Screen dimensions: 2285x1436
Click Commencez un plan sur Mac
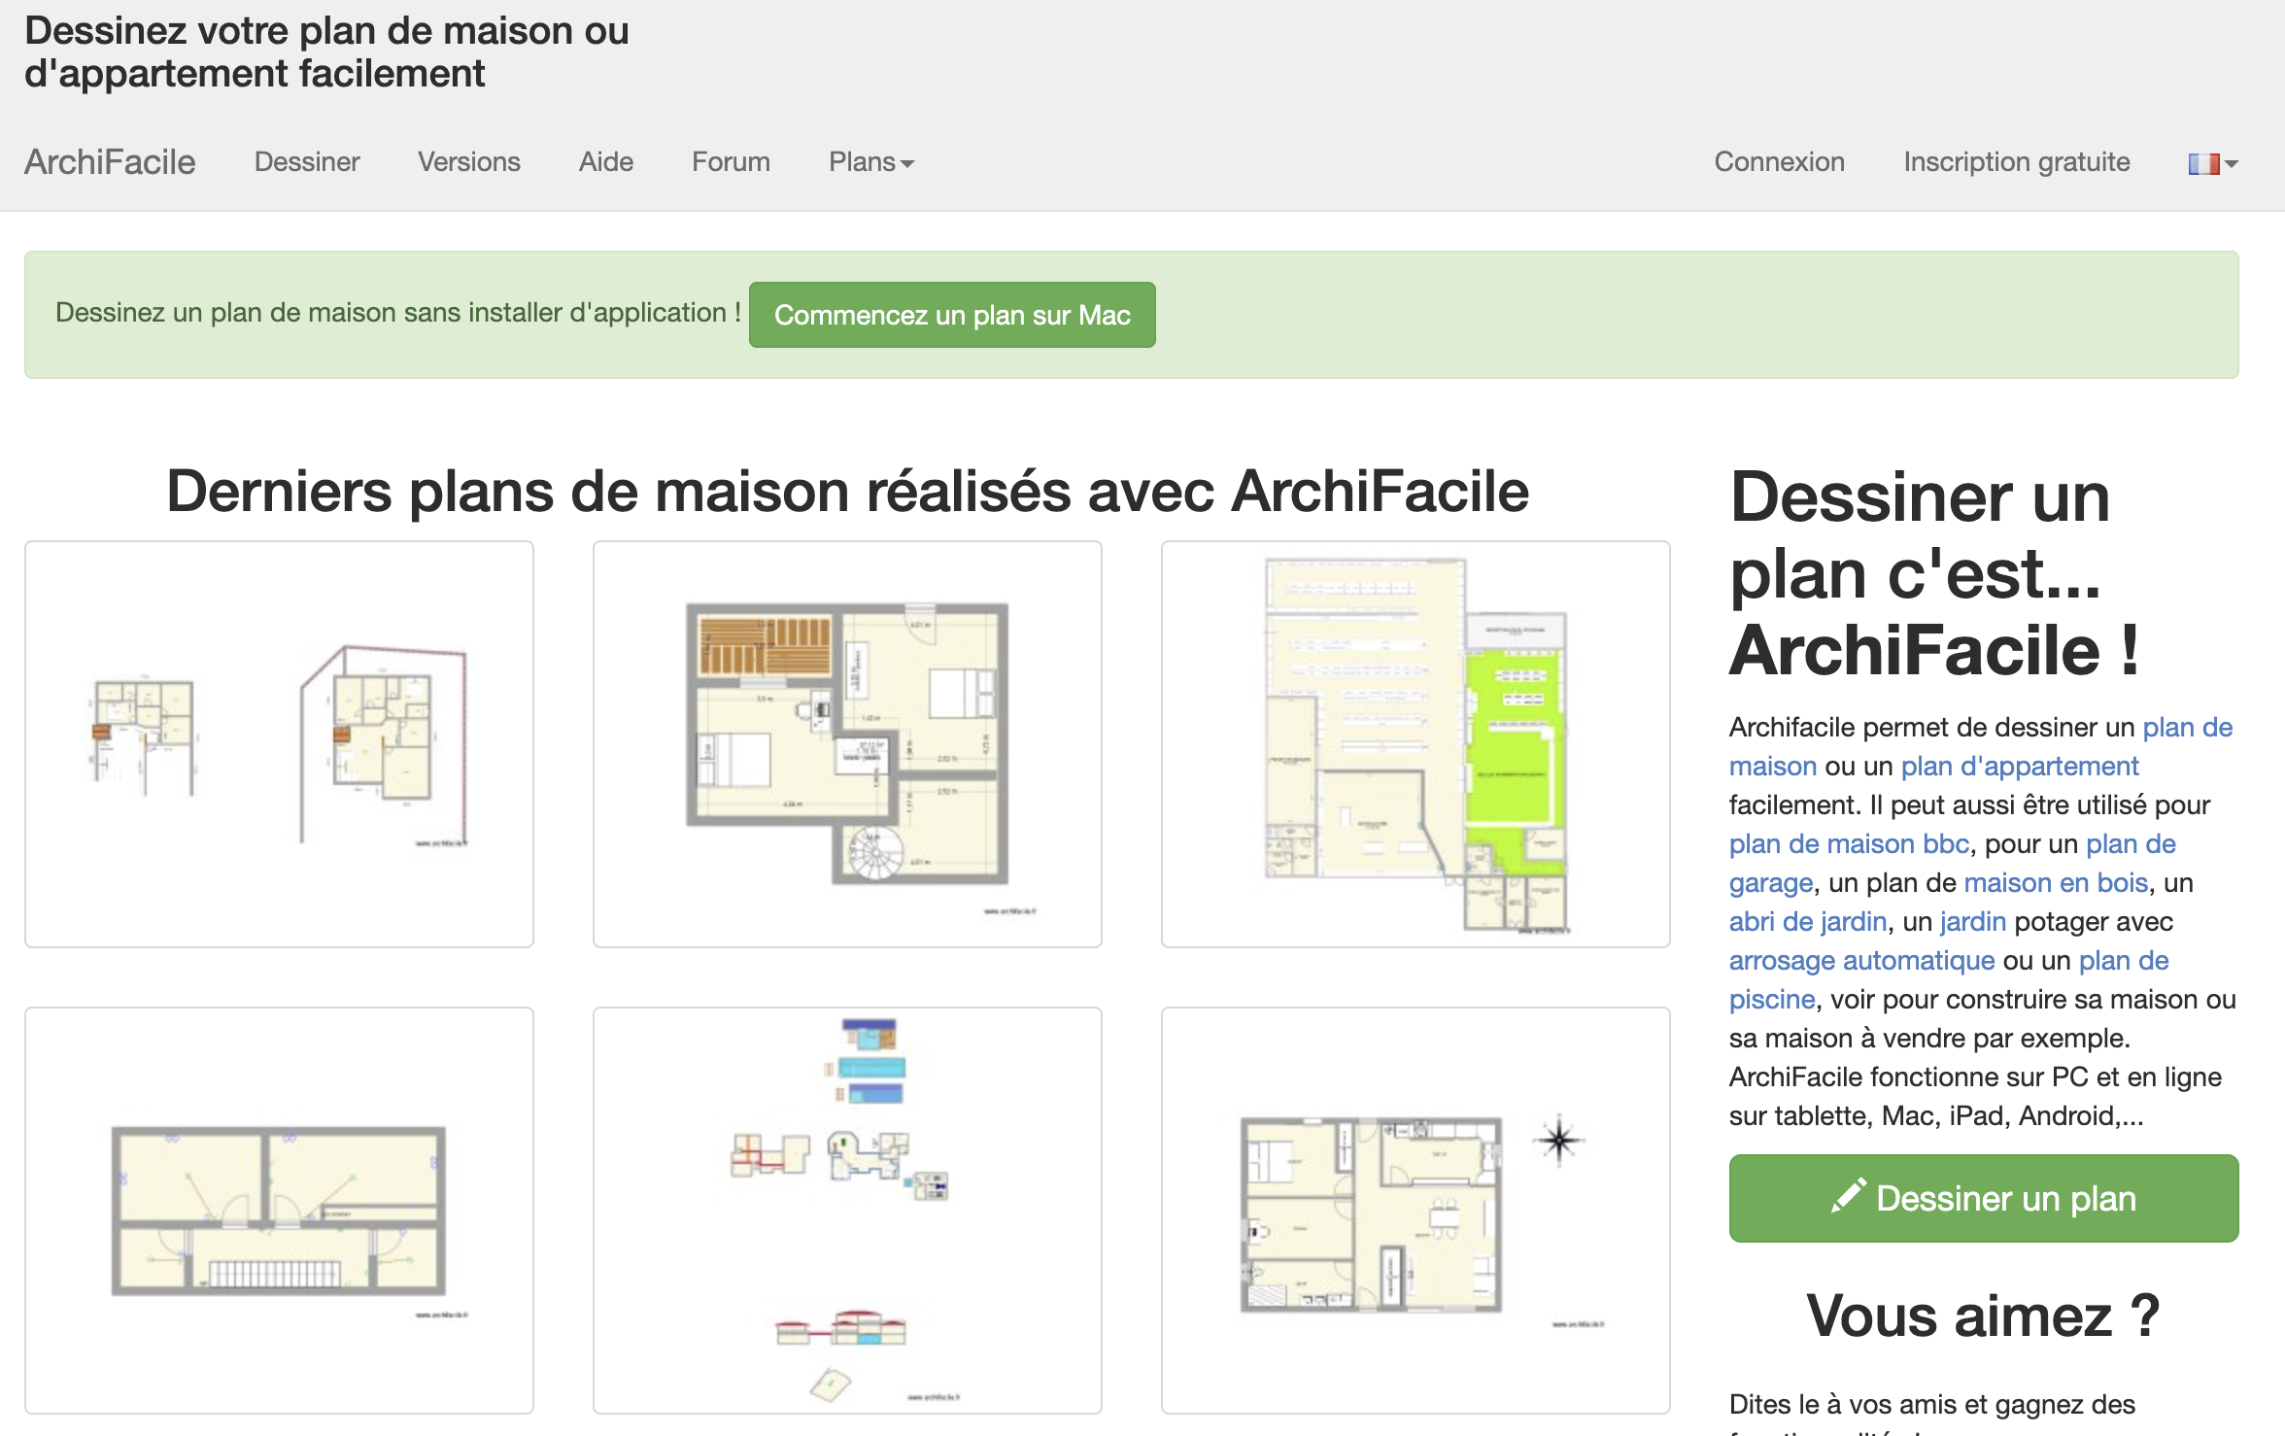coord(951,315)
